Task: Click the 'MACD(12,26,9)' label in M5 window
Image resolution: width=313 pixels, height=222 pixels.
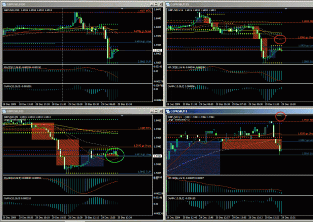Action: 13,178
